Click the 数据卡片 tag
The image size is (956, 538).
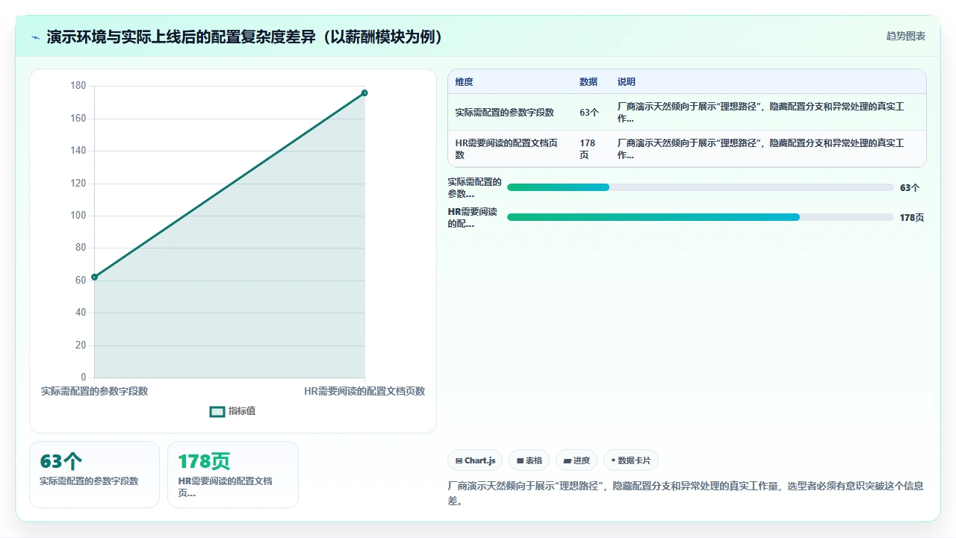coord(631,460)
